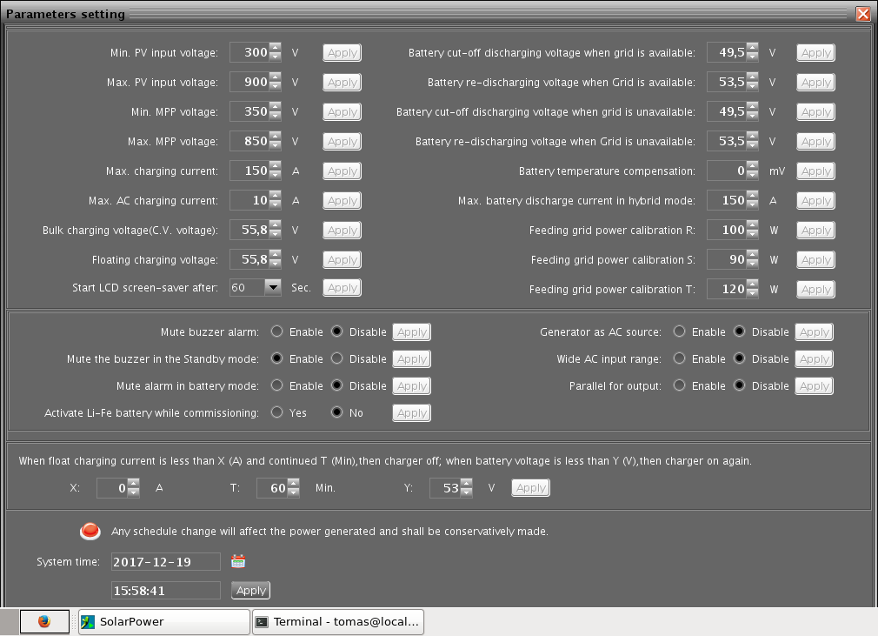Image resolution: width=878 pixels, height=636 pixels.
Task: Click the system time field 15:58:41
Action: click(x=166, y=590)
